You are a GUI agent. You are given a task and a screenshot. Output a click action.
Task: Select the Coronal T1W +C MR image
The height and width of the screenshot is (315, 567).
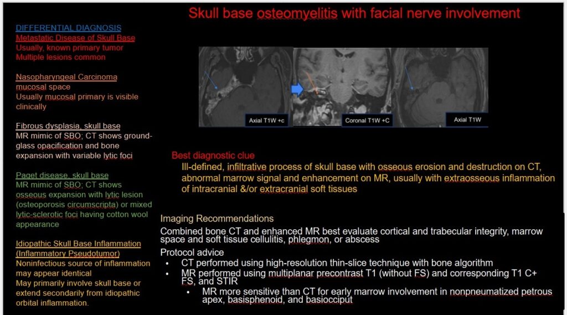pyautogui.click(x=342, y=87)
